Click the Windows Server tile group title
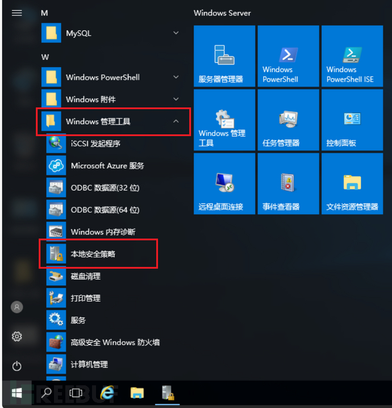The image size is (392, 408). [222, 13]
